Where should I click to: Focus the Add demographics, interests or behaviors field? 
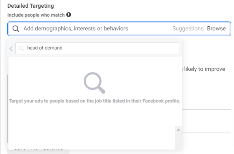coord(76,28)
